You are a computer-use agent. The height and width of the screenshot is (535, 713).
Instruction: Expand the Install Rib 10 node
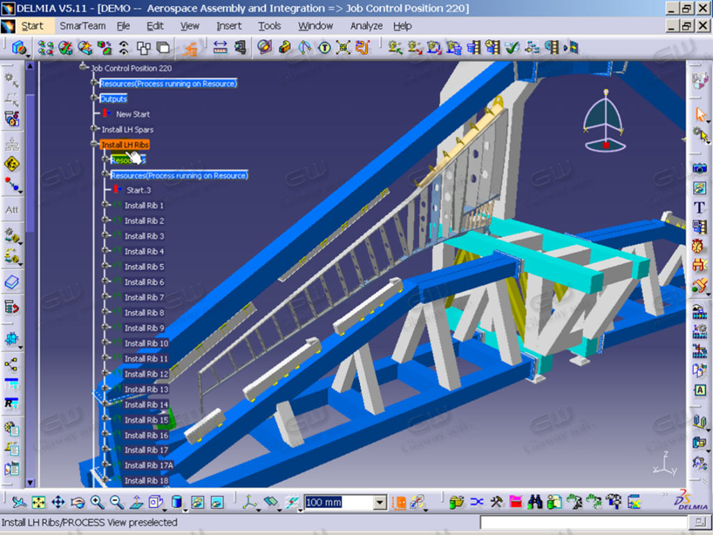(x=105, y=343)
